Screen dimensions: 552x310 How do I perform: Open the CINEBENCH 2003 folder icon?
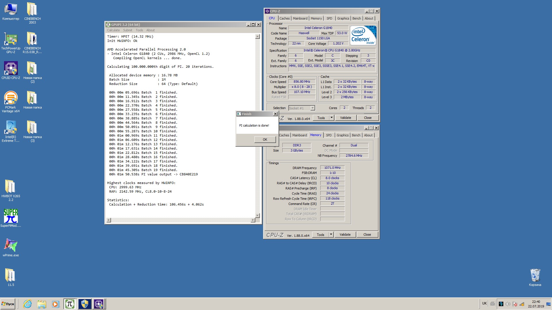[32, 13]
